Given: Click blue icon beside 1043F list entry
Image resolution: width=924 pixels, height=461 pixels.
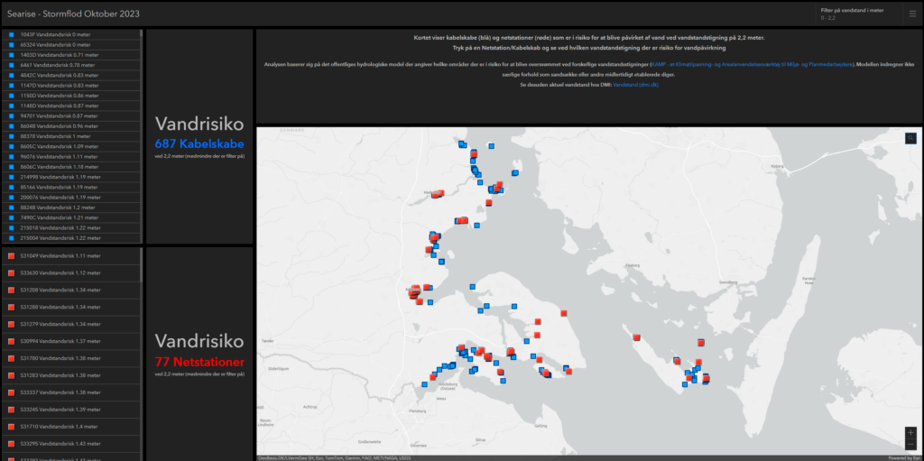Looking at the screenshot, I should (x=11, y=34).
